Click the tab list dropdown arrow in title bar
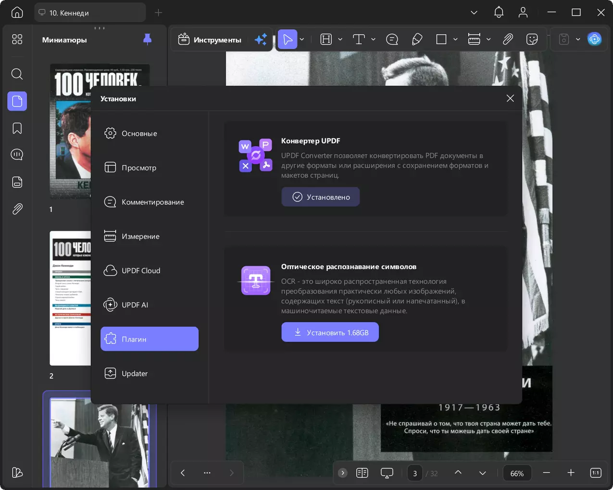Image resolution: width=613 pixels, height=490 pixels. coord(474,12)
